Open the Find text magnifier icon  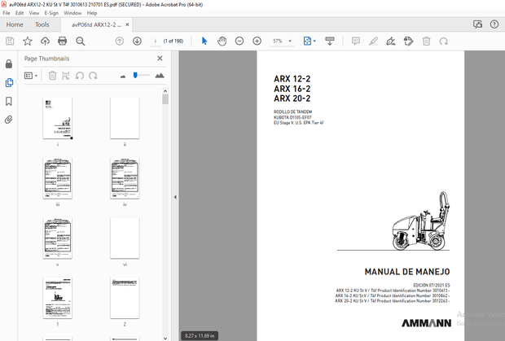pos(80,42)
